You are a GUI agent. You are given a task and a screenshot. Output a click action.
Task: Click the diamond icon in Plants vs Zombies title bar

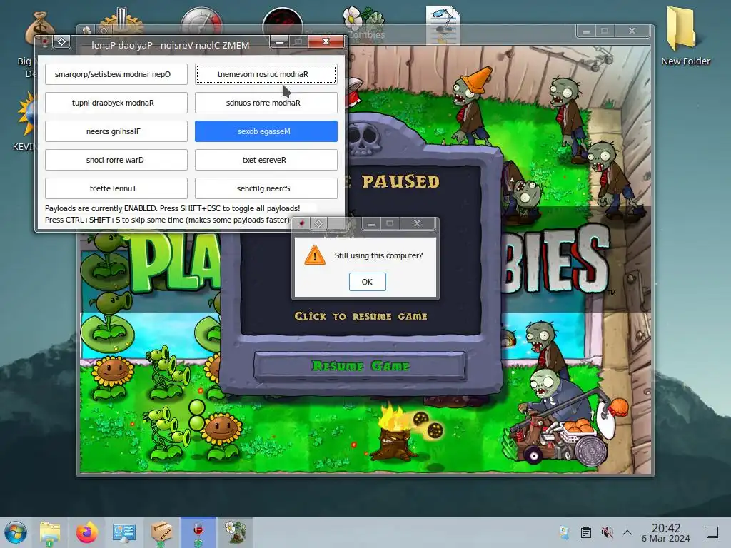tap(104, 31)
